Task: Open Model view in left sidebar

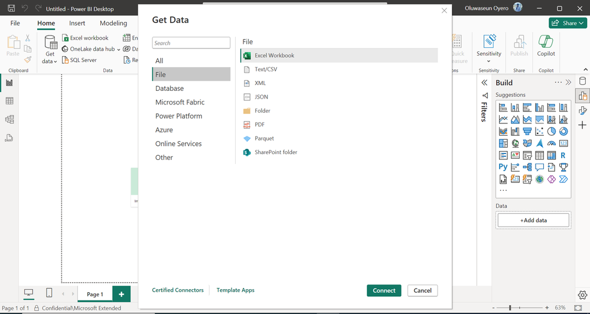Action: coord(9,120)
